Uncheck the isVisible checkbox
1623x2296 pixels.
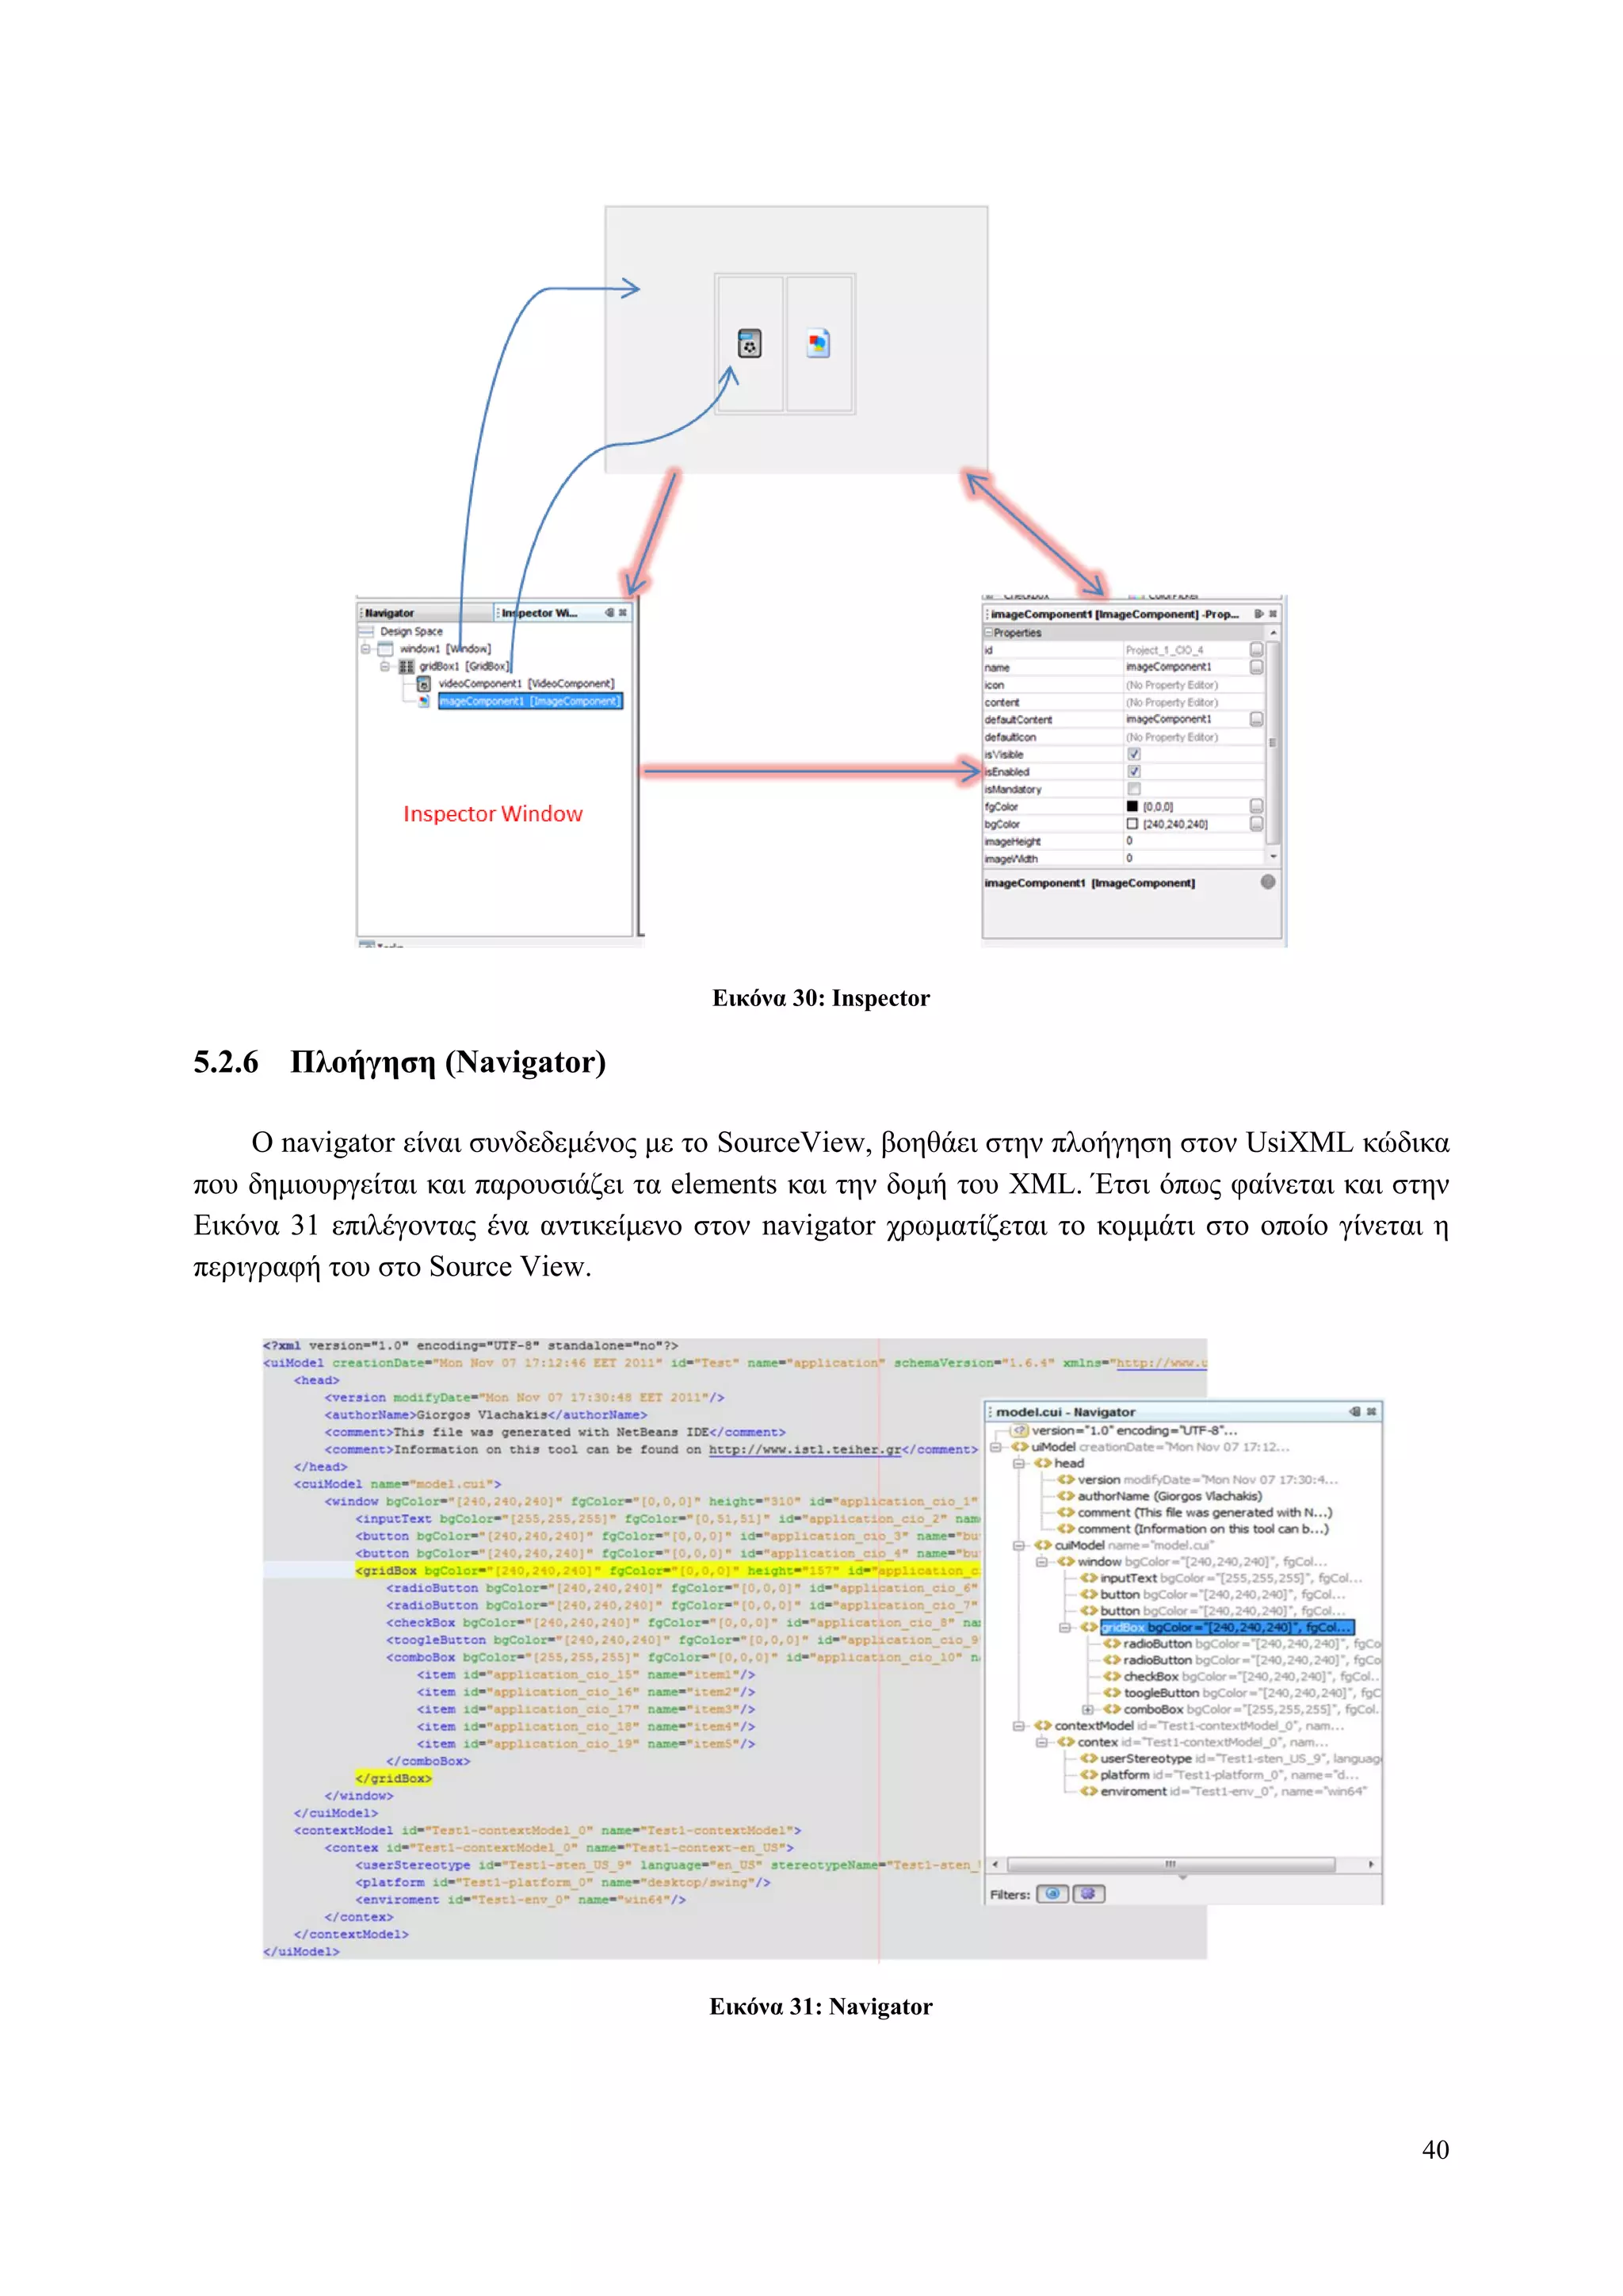tap(1133, 754)
